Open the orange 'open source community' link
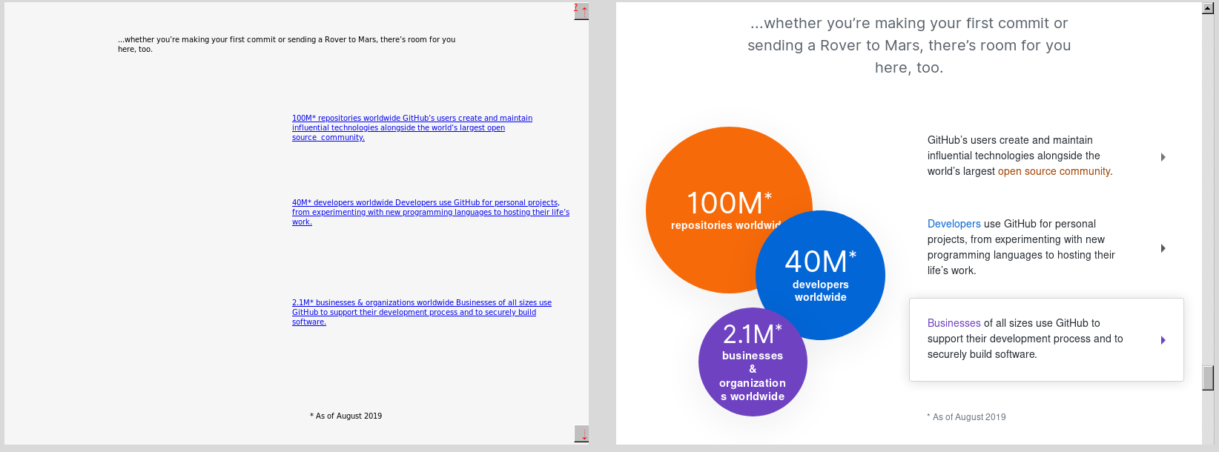1219x452 pixels. coord(1054,171)
